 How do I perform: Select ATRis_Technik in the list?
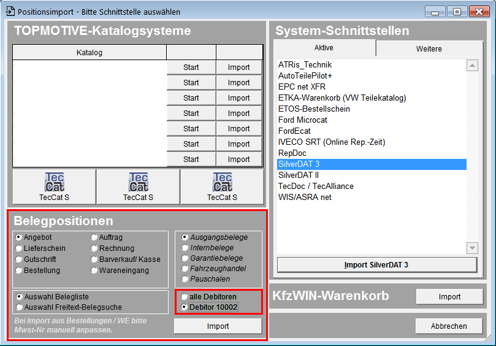coord(372,64)
